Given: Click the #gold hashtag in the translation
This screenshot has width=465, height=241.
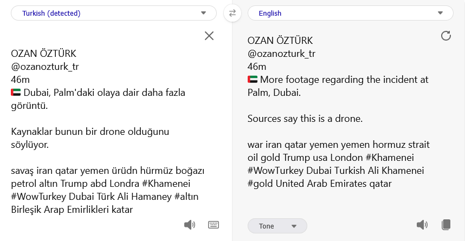Looking at the screenshot, I should click(260, 184).
